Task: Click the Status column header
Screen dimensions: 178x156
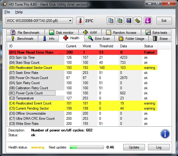Action: click(x=150, y=46)
